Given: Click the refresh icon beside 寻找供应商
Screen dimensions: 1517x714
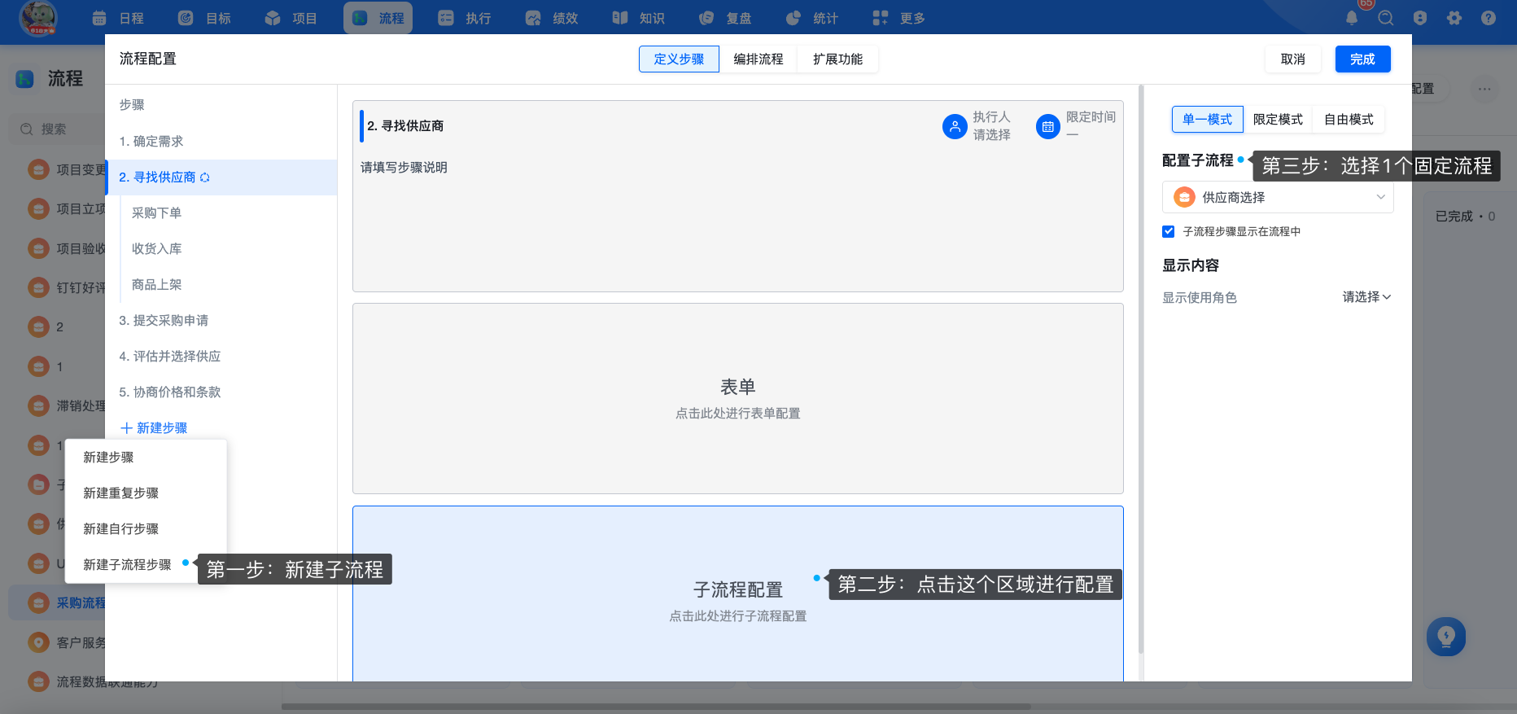Looking at the screenshot, I should 205,177.
